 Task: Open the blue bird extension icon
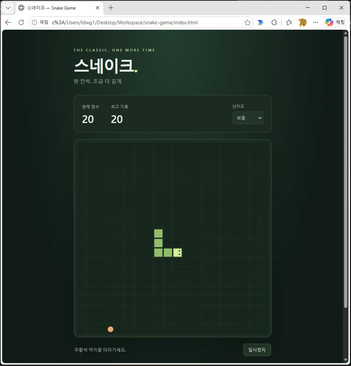[x=261, y=22]
